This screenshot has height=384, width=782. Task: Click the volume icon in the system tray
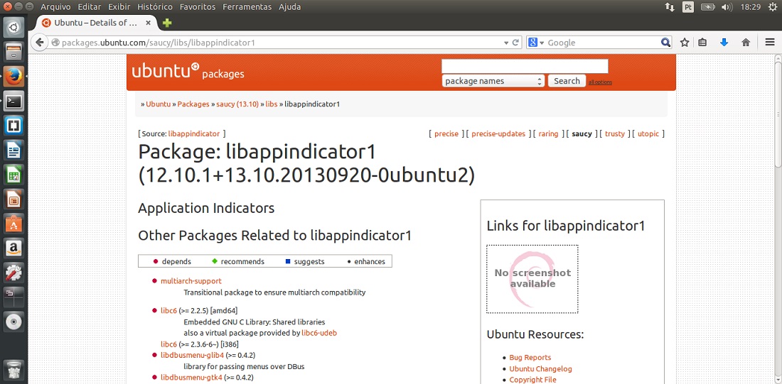(727, 7)
